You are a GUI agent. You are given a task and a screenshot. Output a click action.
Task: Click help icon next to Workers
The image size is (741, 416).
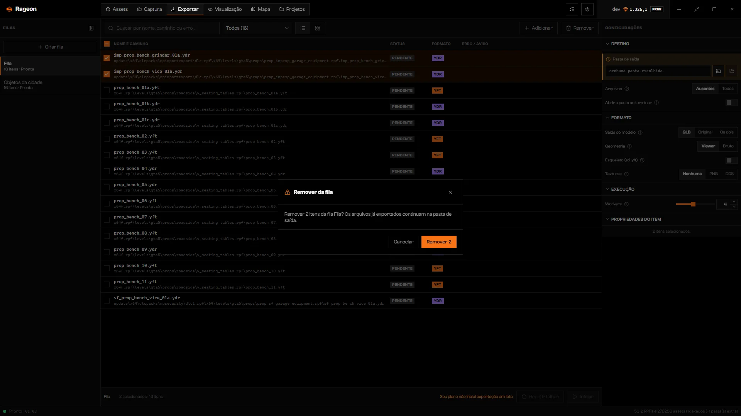tap(626, 204)
